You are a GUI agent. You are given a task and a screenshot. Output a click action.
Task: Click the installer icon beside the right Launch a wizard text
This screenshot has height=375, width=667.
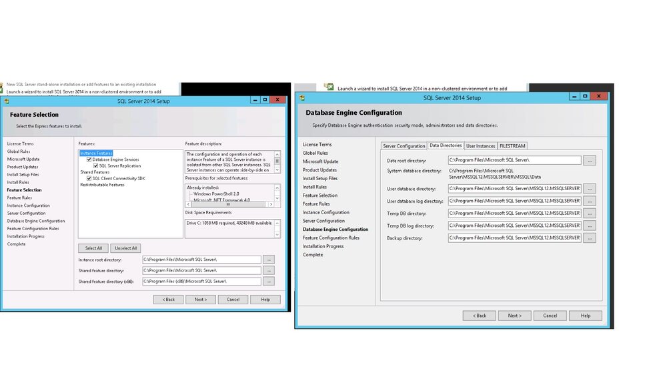coord(329,87)
